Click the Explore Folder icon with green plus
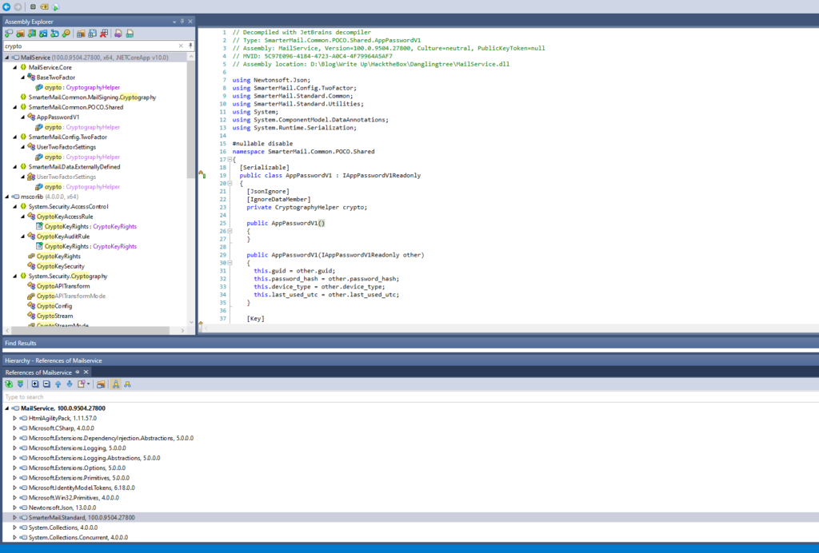 click(20, 34)
